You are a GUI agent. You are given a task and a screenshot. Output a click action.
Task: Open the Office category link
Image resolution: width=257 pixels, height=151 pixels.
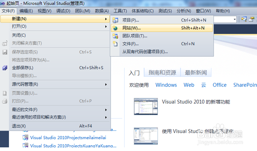(x=219, y=85)
